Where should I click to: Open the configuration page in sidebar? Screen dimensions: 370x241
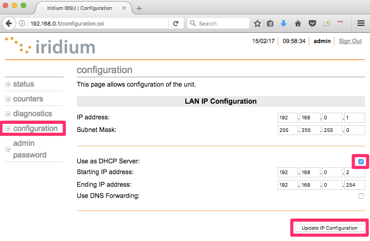click(36, 128)
